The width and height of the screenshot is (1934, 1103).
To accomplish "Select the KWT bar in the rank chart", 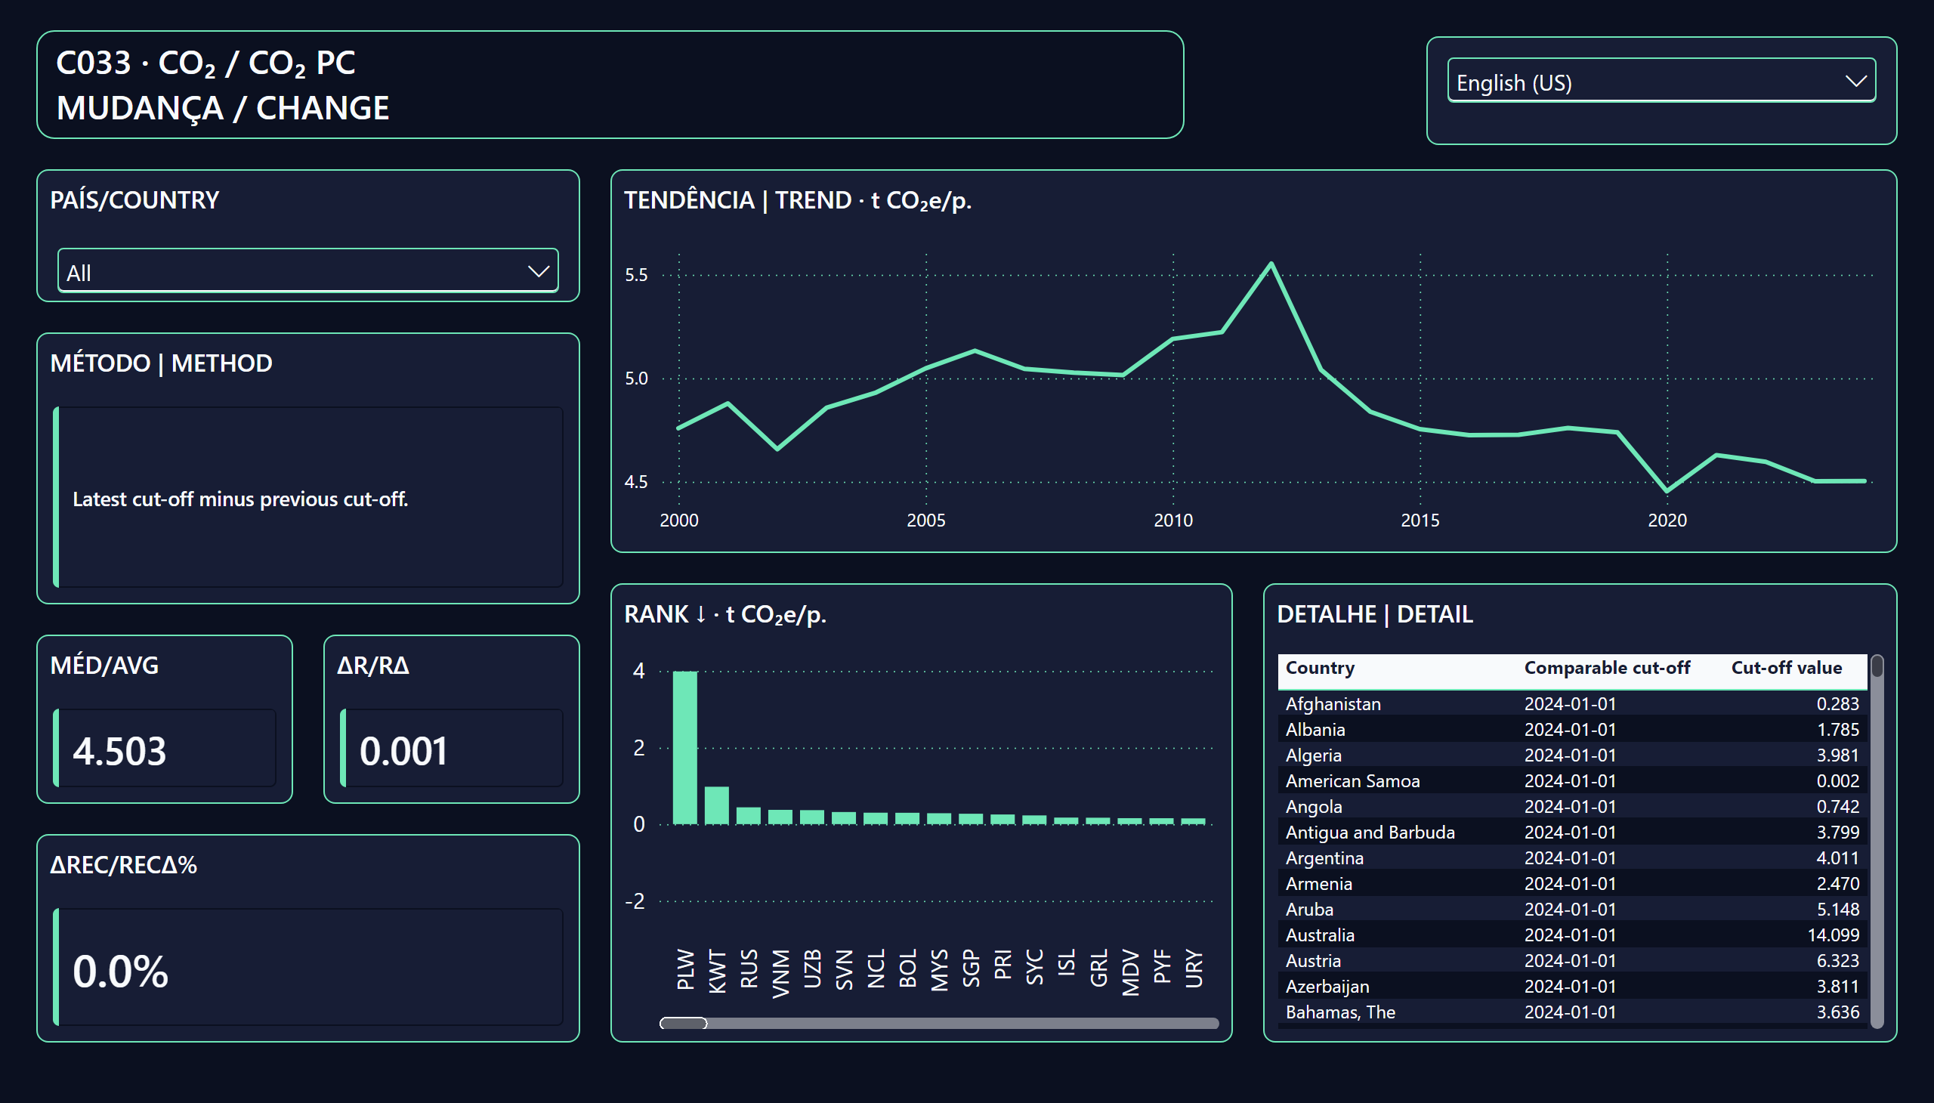I will coord(717,805).
